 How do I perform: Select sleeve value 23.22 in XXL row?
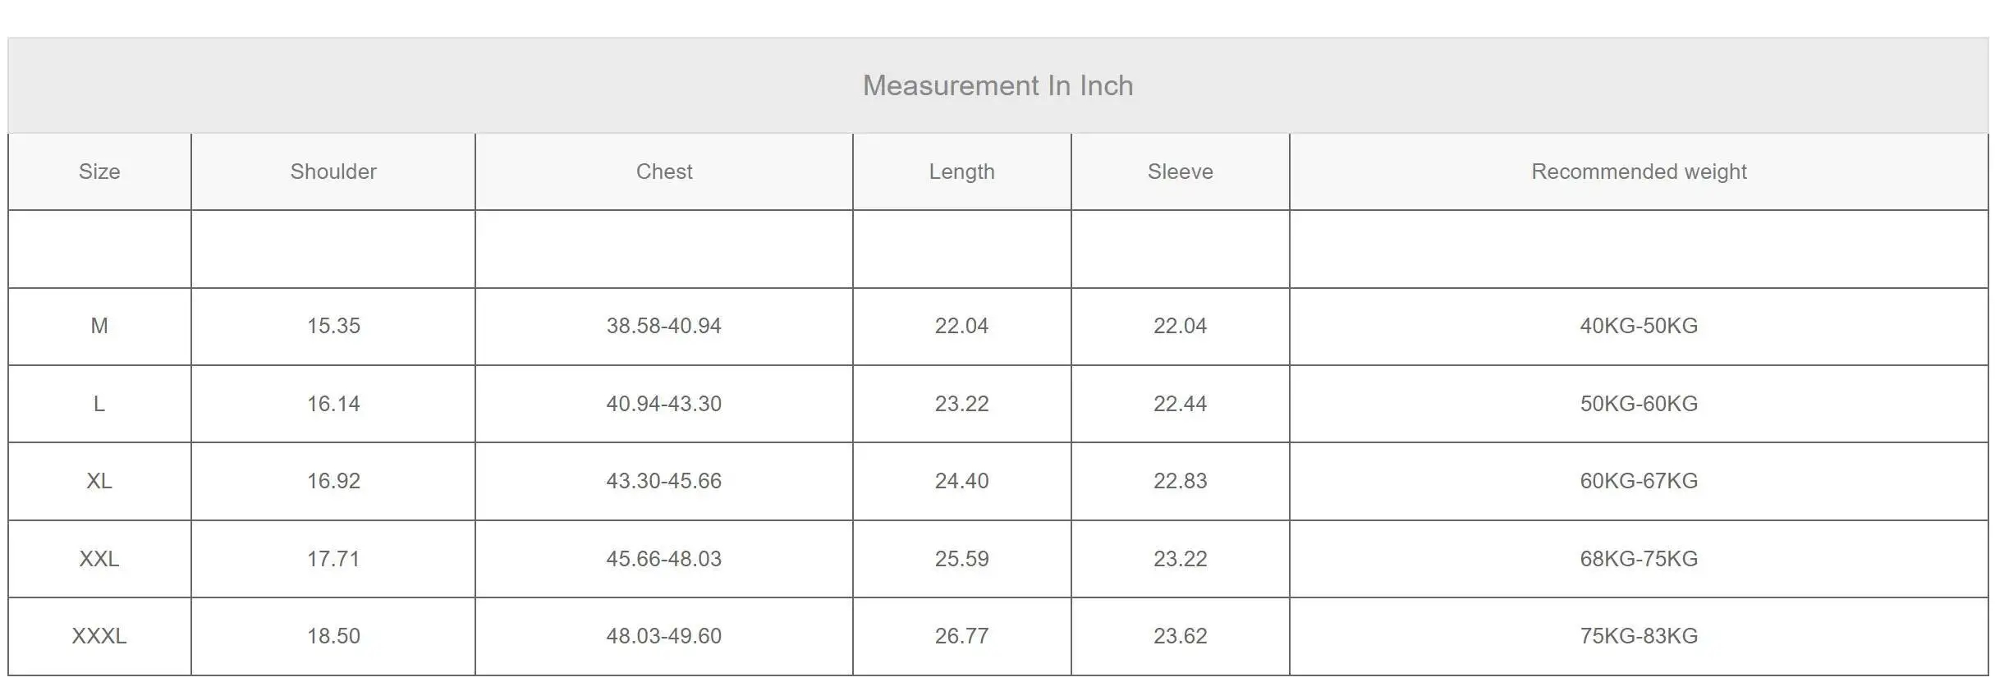pos(1180,559)
